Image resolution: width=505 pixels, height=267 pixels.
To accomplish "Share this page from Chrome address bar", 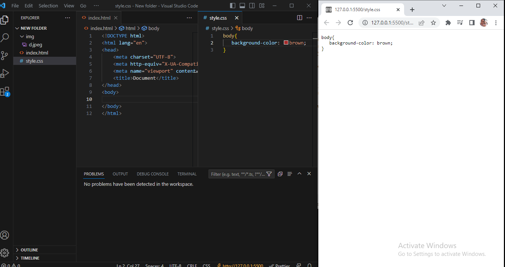I will 422,23.
